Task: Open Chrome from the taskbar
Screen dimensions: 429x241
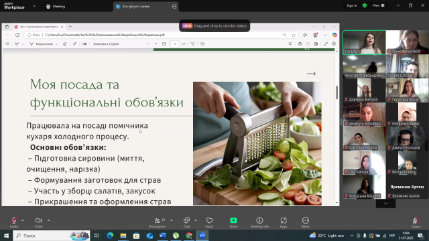Action: click(189, 236)
